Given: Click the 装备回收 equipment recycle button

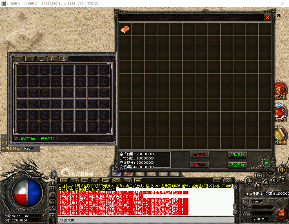Looking at the screenshot, I should click(199, 154).
